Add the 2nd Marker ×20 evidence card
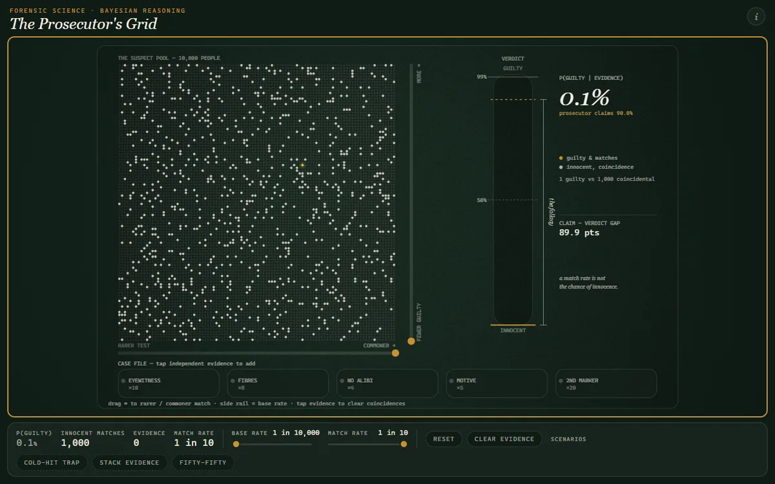Image resolution: width=775 pixels, height=484 pixels. [x=606, y=383]
